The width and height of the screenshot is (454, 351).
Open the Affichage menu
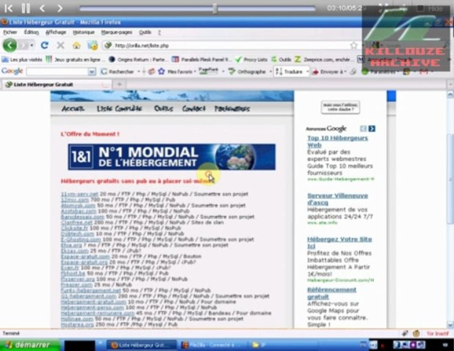56,32
